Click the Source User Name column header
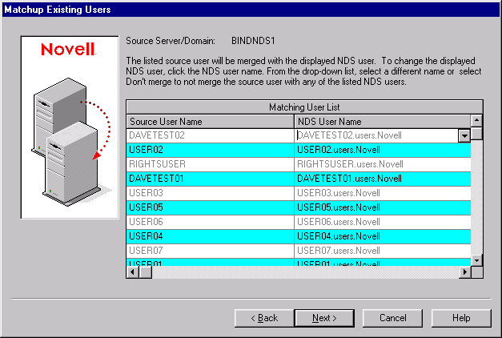The height and width of the screenshot is (338, 502). (x=210, y=121)
